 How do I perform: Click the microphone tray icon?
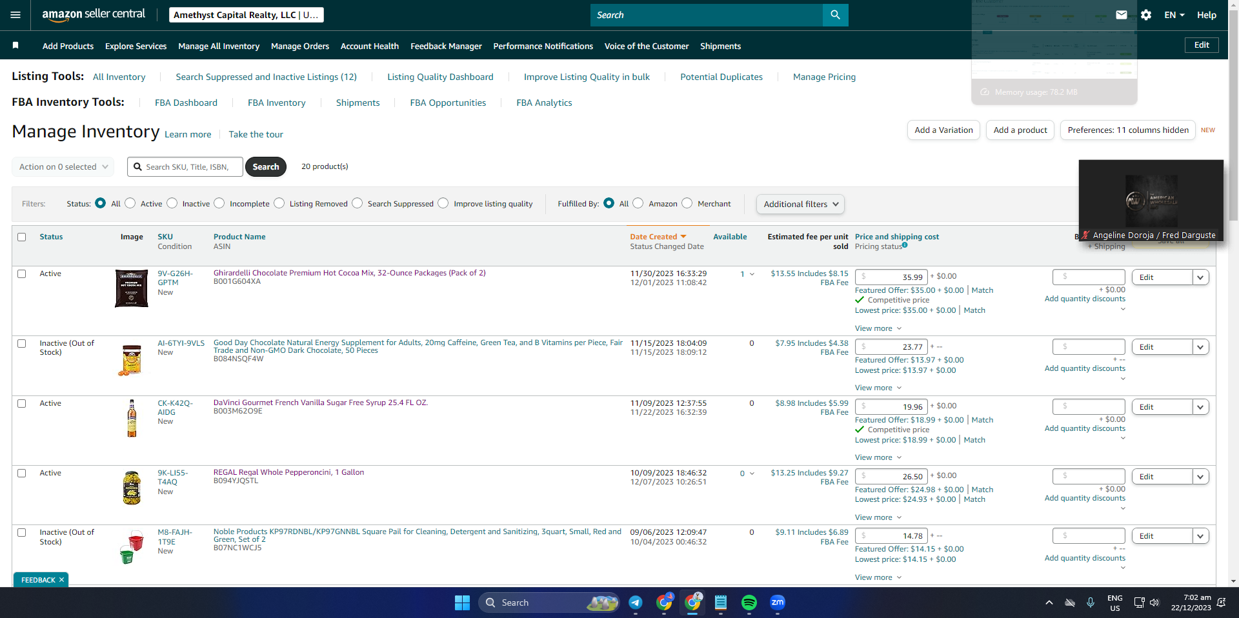click(1090, 603)
